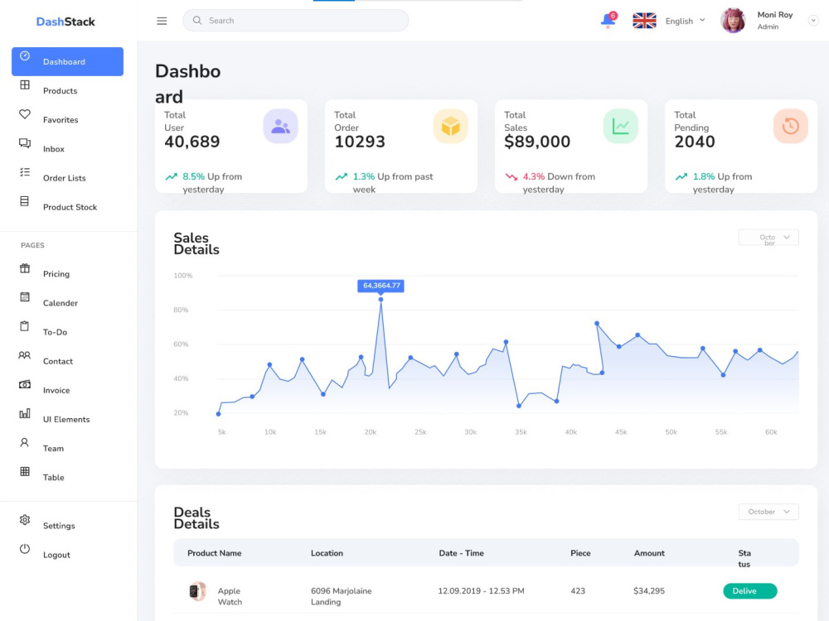Click the Table grid icon
The height and width of the screenshot is (621, 829).
click(x=25, y=471)
